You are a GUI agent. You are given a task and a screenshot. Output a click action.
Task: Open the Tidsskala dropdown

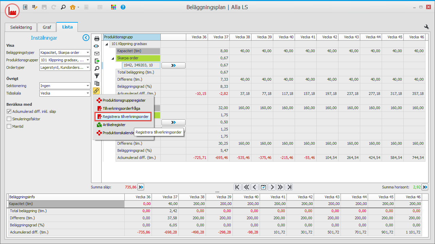(88, 93)
